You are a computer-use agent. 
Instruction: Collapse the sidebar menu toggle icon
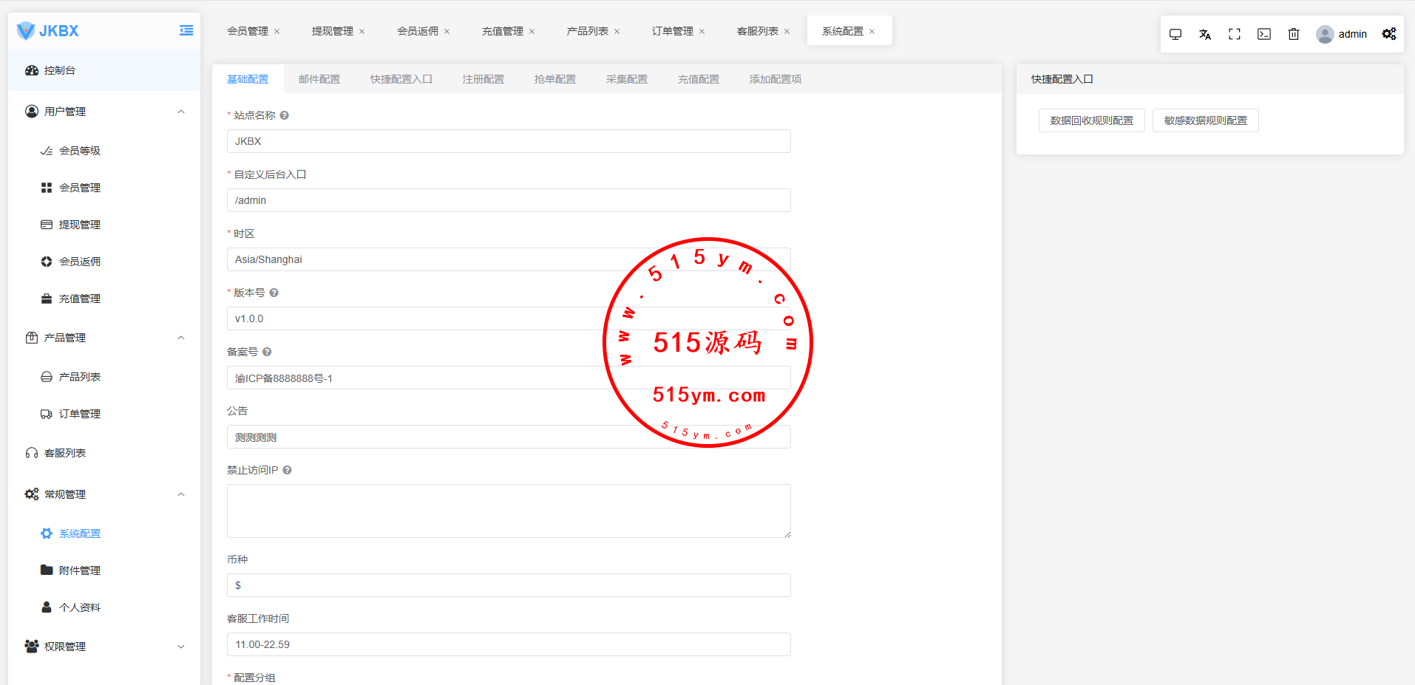click(186, 30)
